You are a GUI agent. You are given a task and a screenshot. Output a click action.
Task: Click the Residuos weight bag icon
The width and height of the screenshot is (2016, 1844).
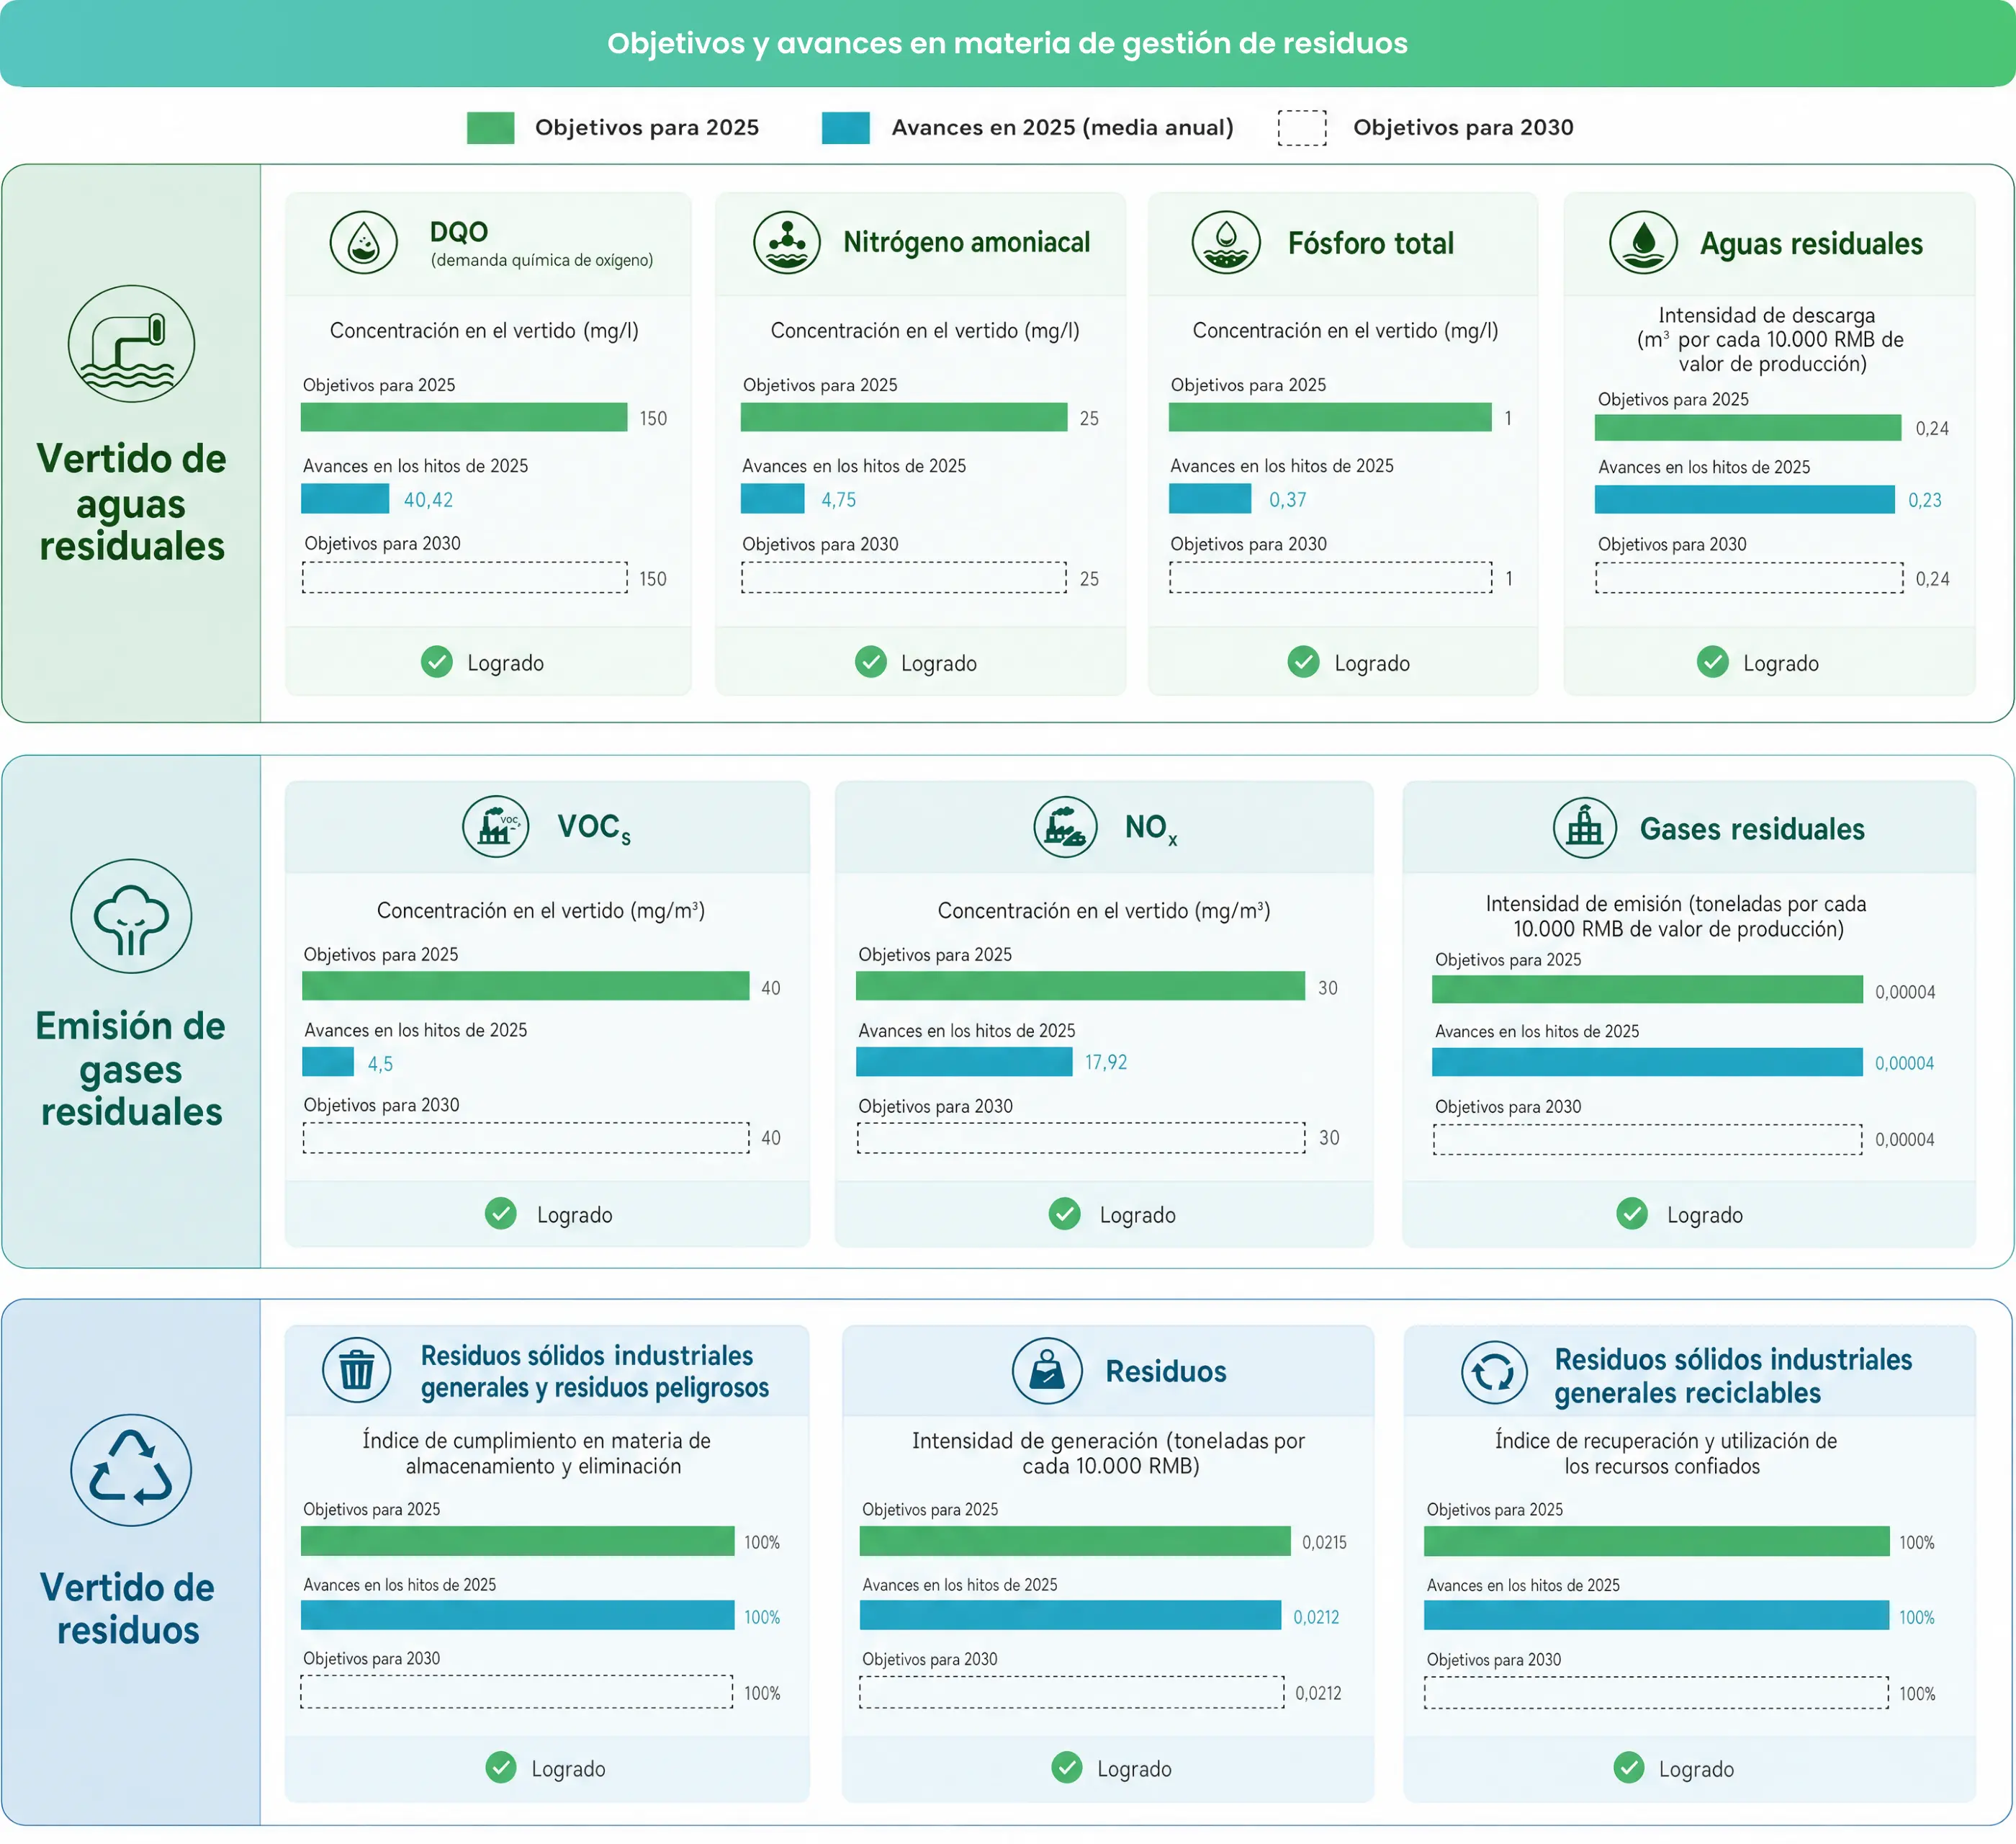1047,1370
